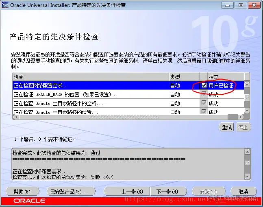Click details line ending 失败 <<<<
The image size is (263, 207).
[63, 177]
